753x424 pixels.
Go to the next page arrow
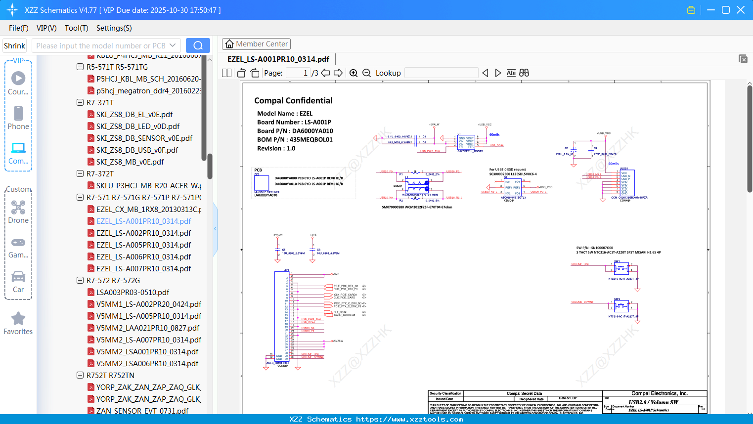point(338,73)
